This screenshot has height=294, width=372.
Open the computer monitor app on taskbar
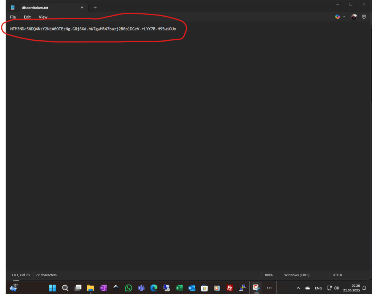[166, 288]
